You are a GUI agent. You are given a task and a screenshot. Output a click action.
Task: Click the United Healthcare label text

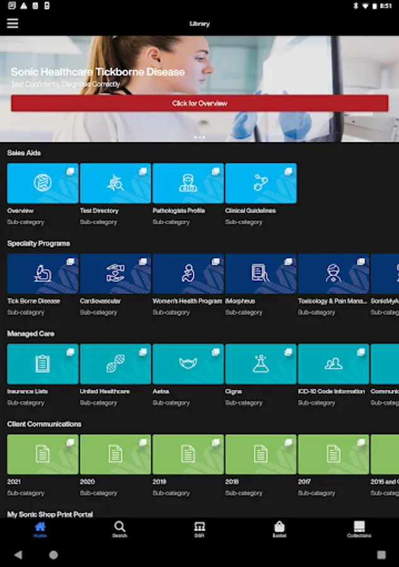click(x=105, y=391)
